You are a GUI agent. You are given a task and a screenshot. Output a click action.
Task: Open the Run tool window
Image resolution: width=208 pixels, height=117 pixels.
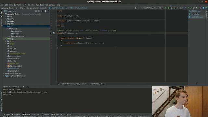(69, 114)
